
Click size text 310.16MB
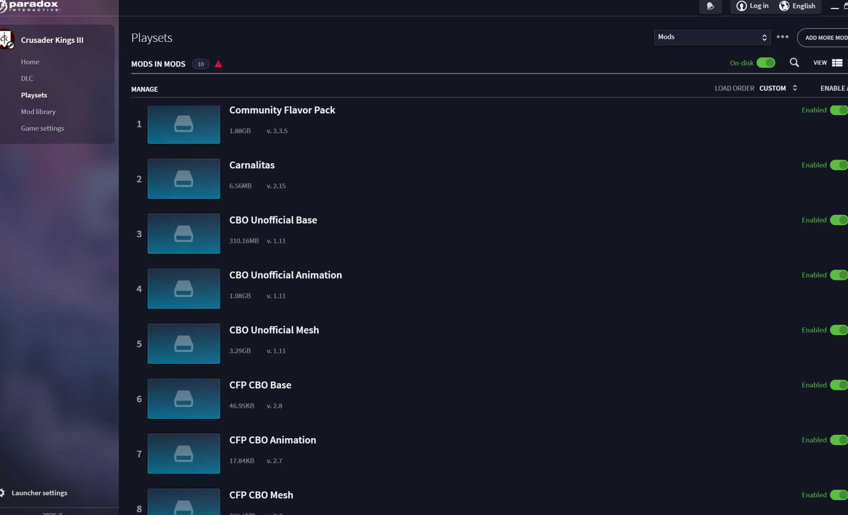[244, 241]
